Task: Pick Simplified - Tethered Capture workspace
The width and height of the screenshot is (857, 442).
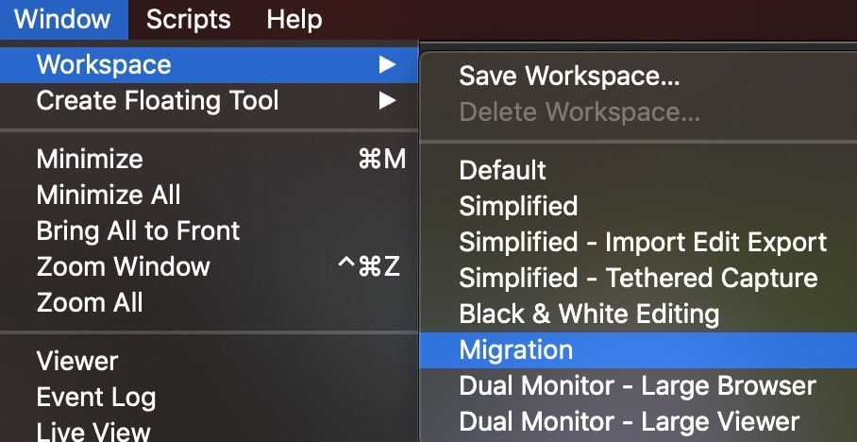Action: (638, 278)
